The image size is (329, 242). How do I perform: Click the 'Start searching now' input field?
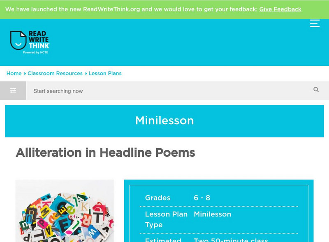click(123, 91)
